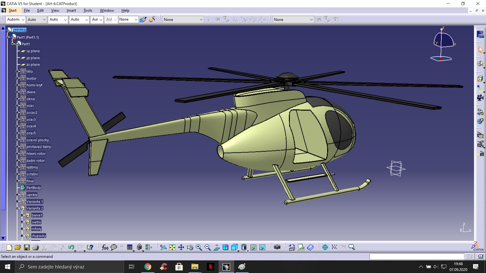Click the Print icon

click(x=36, y=247)
